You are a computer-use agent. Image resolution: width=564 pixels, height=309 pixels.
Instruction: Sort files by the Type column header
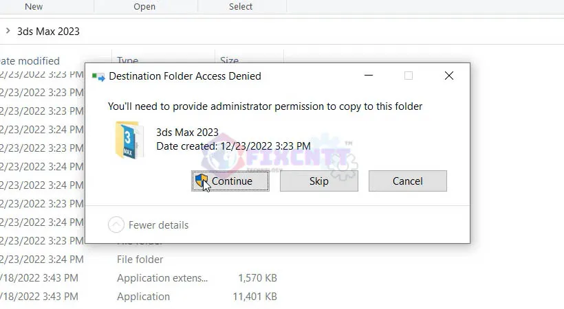point(128,60)
